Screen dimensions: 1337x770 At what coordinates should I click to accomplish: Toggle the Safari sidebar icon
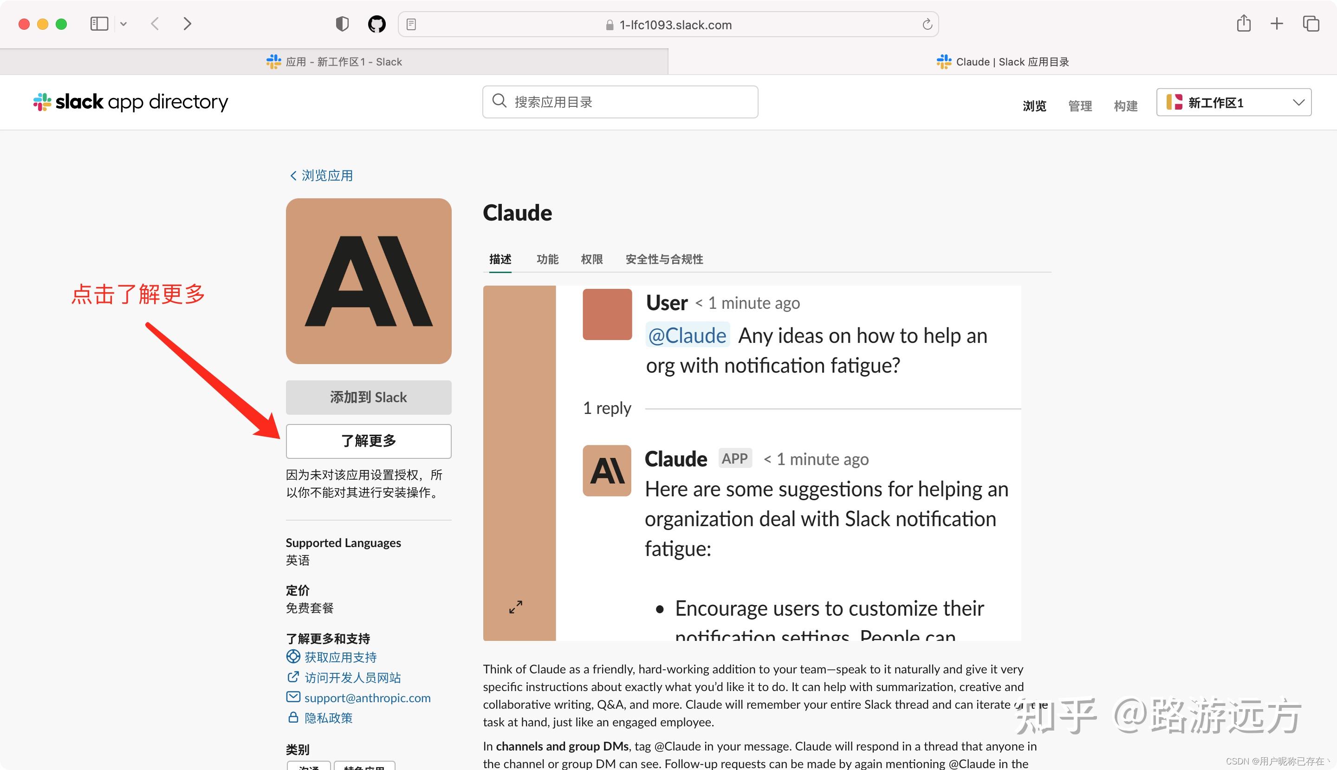click(x=99, y=24)
